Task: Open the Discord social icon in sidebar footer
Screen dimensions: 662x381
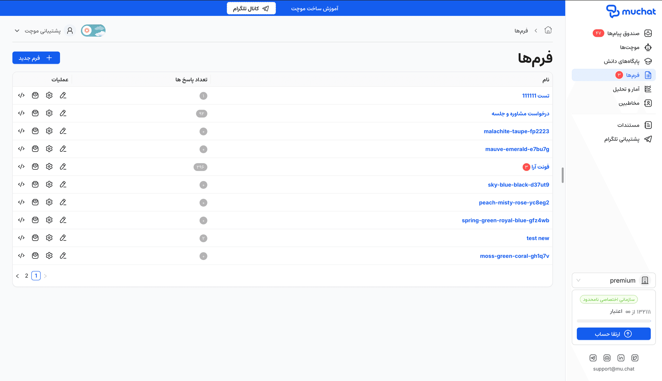Action: pyautogui.click(x=607, y=358)
